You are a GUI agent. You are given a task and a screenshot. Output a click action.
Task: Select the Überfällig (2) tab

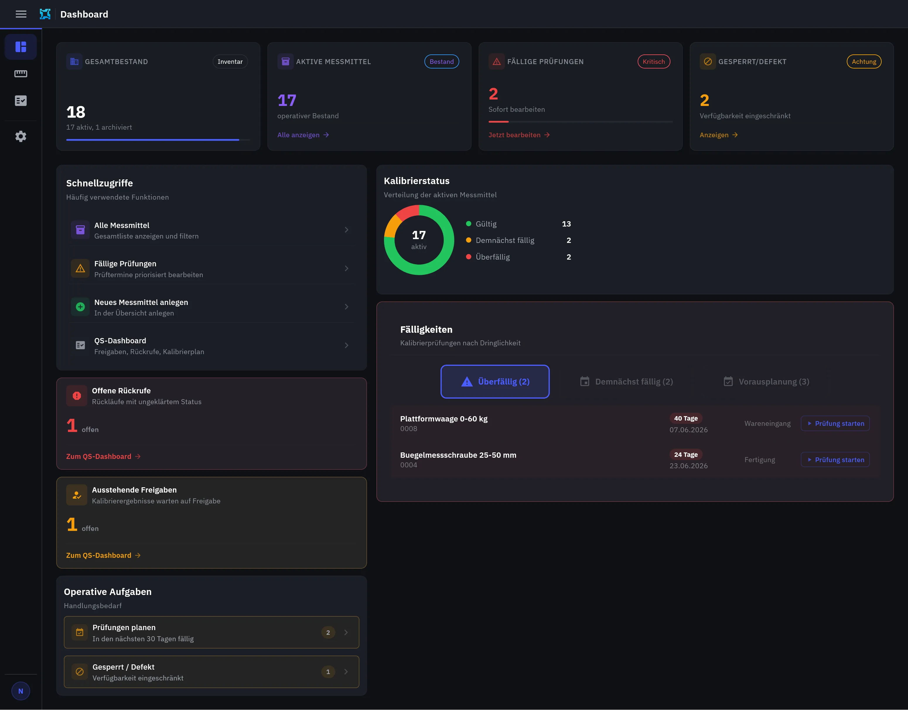click(x=495, y=382)
